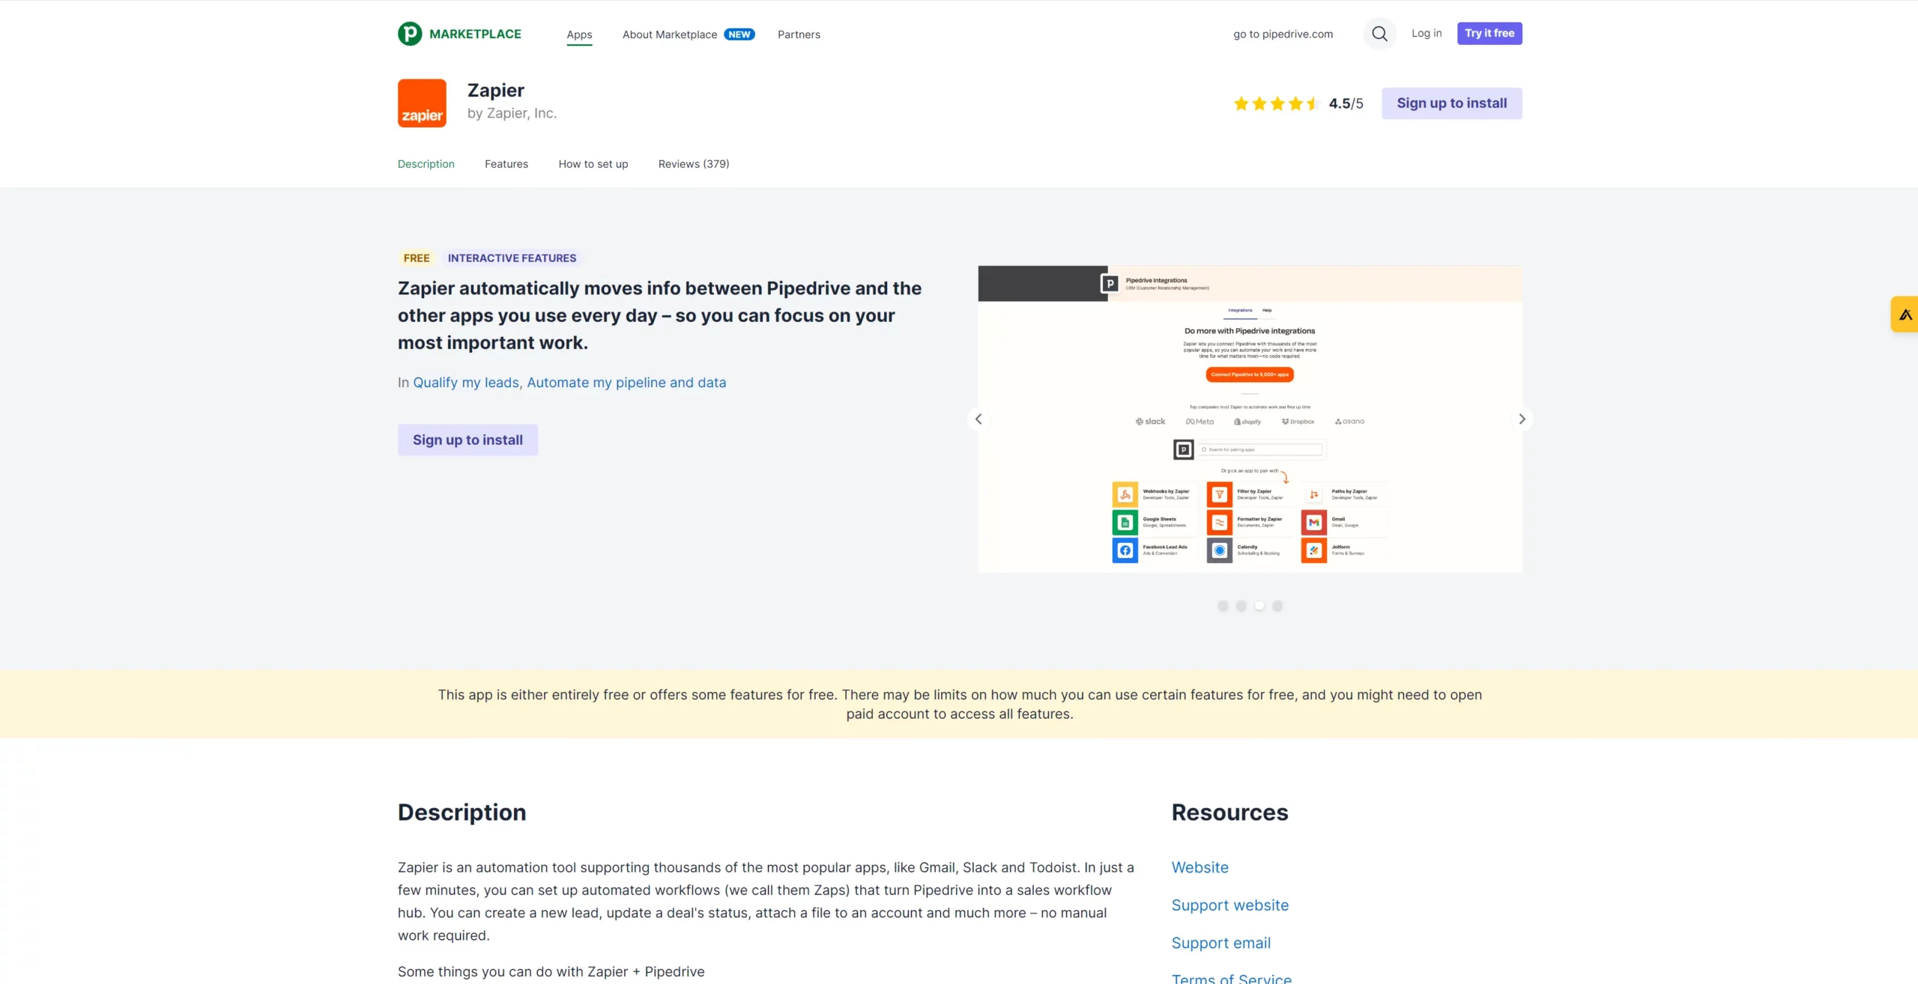1918x984 pixels.
Task: Open Terms of Service
Action: click(1231, 977)
